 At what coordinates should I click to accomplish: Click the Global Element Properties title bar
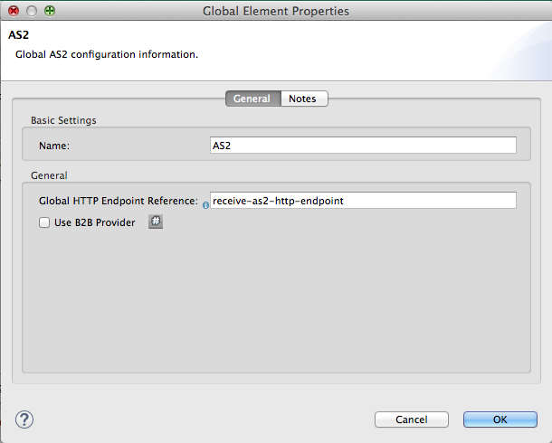(276, 11)
